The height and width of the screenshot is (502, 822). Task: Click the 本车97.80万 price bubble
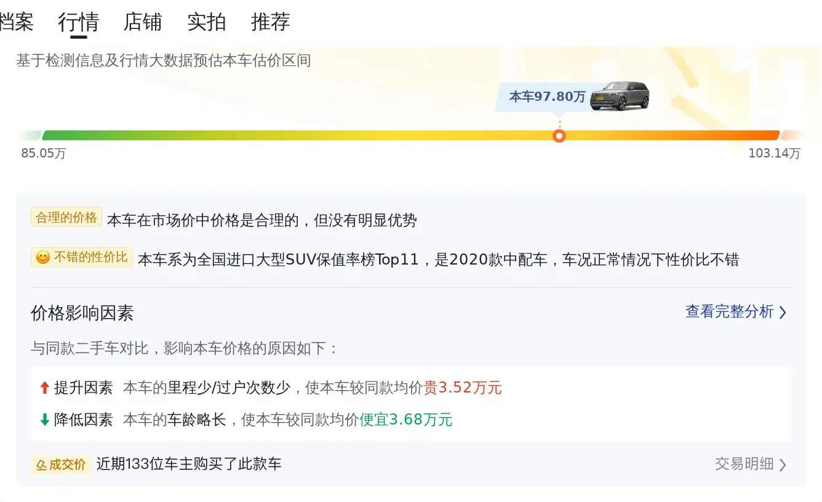[548, 97]
